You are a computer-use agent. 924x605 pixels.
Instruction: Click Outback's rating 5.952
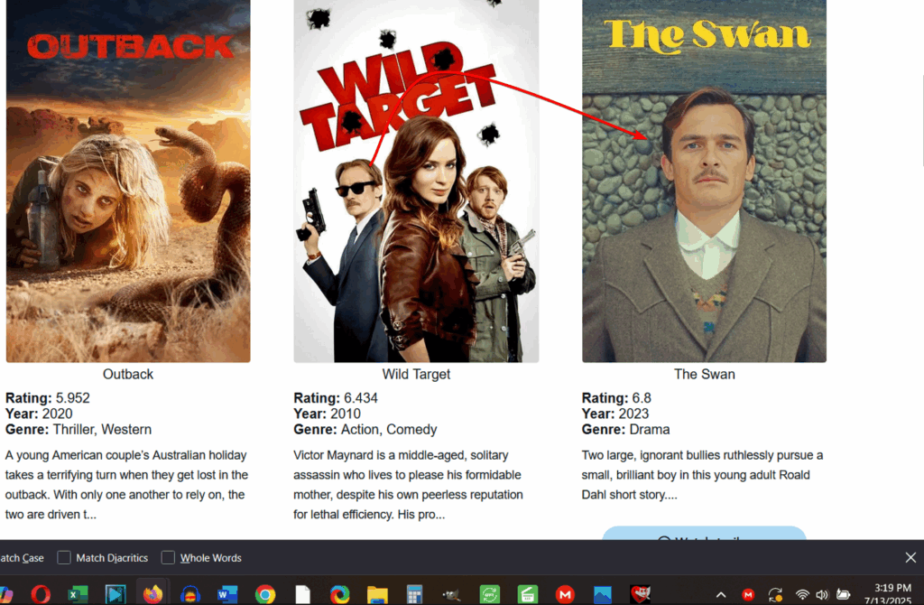(48, 398)
